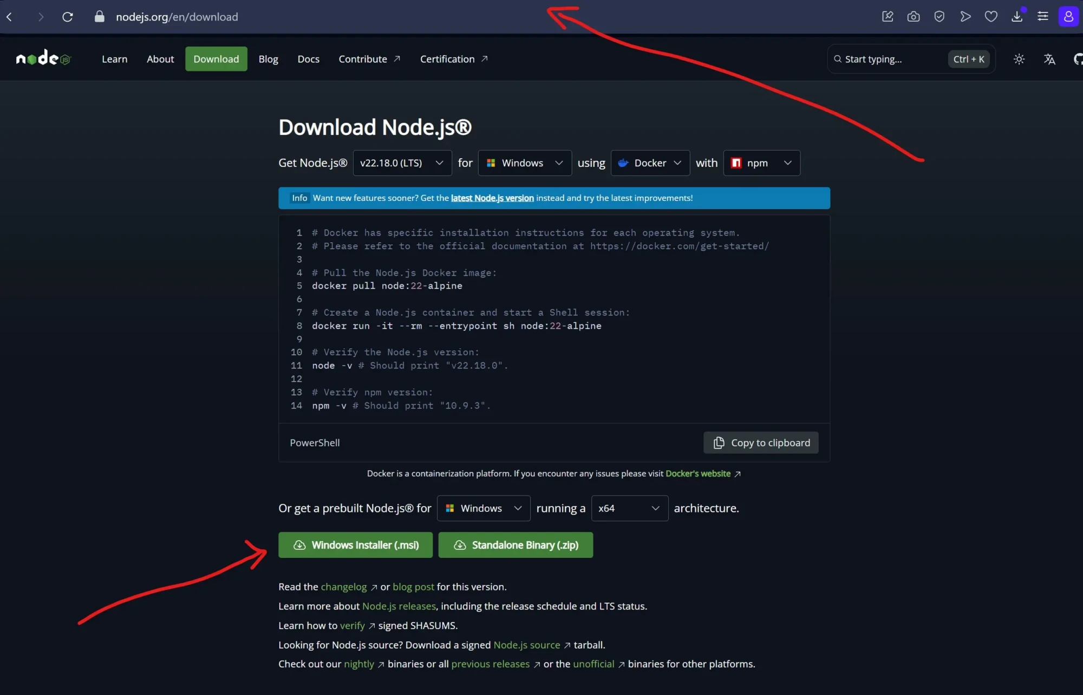Image resolution: width=1083 pixels, height=695 pixels.
Task: Click the Start typing search field
Action: click(911, 59)
